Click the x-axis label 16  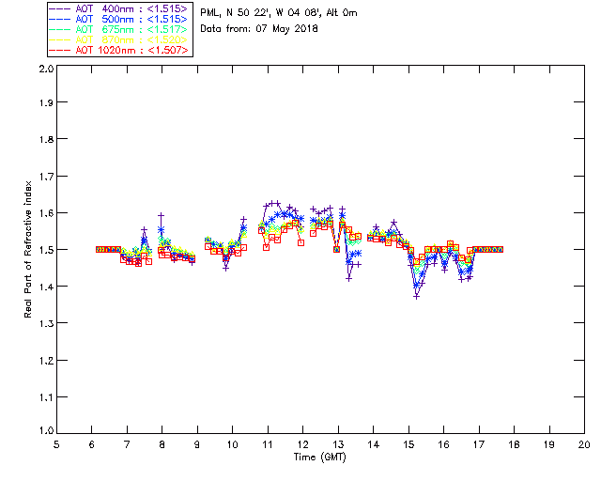coord(443,444)
